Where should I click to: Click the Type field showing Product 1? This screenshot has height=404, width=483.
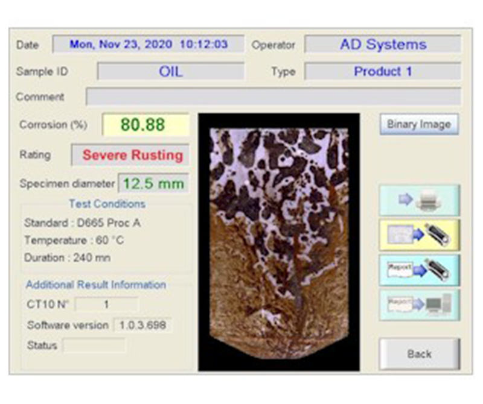point(382,71)
